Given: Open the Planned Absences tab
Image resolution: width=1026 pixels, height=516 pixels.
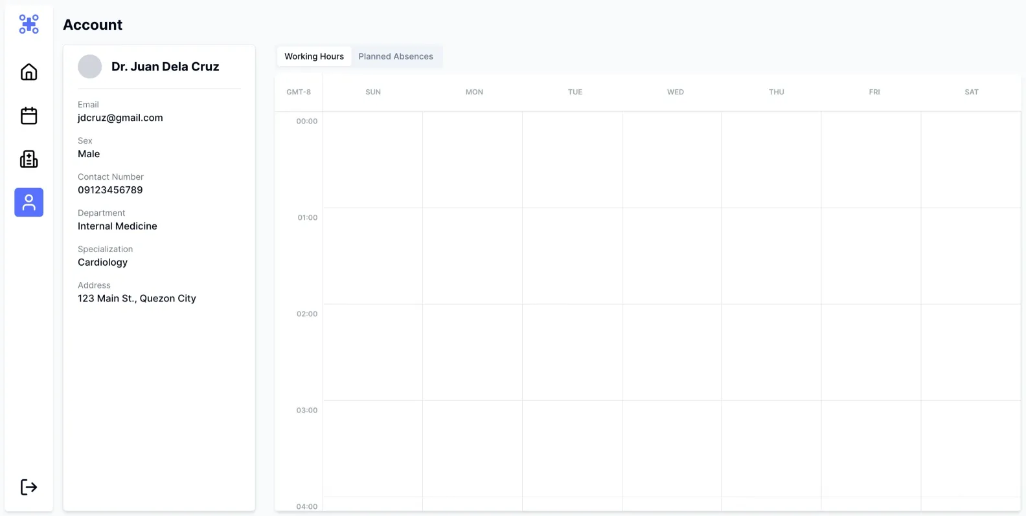Looking at the screenshot, I should [x=396, y=56].
